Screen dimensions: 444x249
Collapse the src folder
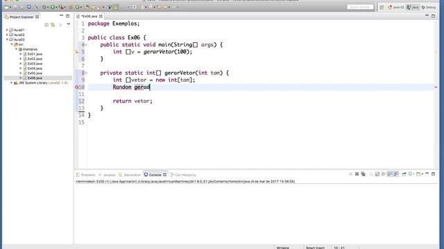pyautogui.click(x=12, y=44)
